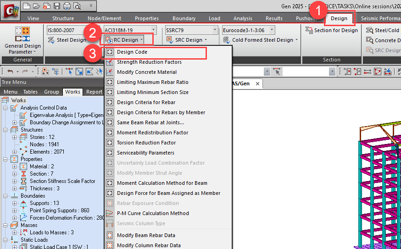Screen dimensions: 401x249
Task: Switch to the Properties ribbon tab
Action: pyautogui.click(x=146, y=18)
